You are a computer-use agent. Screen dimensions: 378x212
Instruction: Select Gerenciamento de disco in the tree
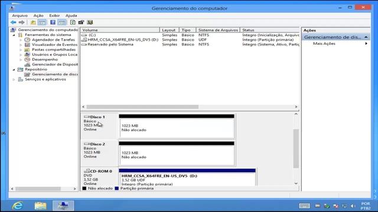[55, 74]
